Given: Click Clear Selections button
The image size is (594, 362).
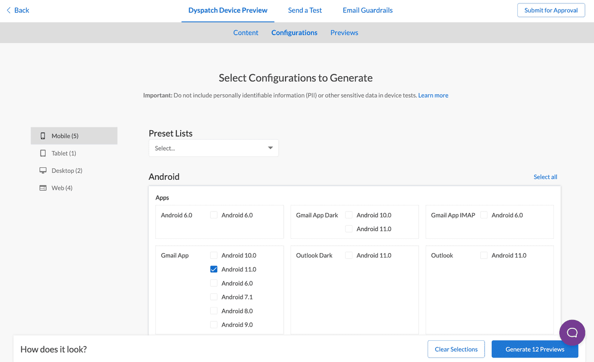Looking at the screenshot, I should (x=456, y=349).
